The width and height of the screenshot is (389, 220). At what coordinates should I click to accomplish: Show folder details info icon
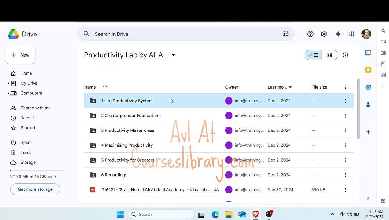(x=345, y=55)
